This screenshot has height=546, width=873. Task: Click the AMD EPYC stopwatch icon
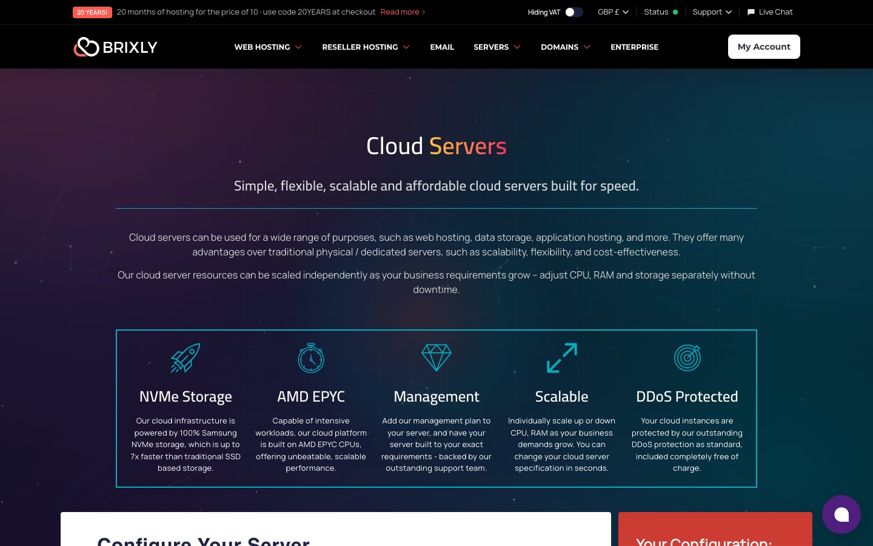coord(311,357)
